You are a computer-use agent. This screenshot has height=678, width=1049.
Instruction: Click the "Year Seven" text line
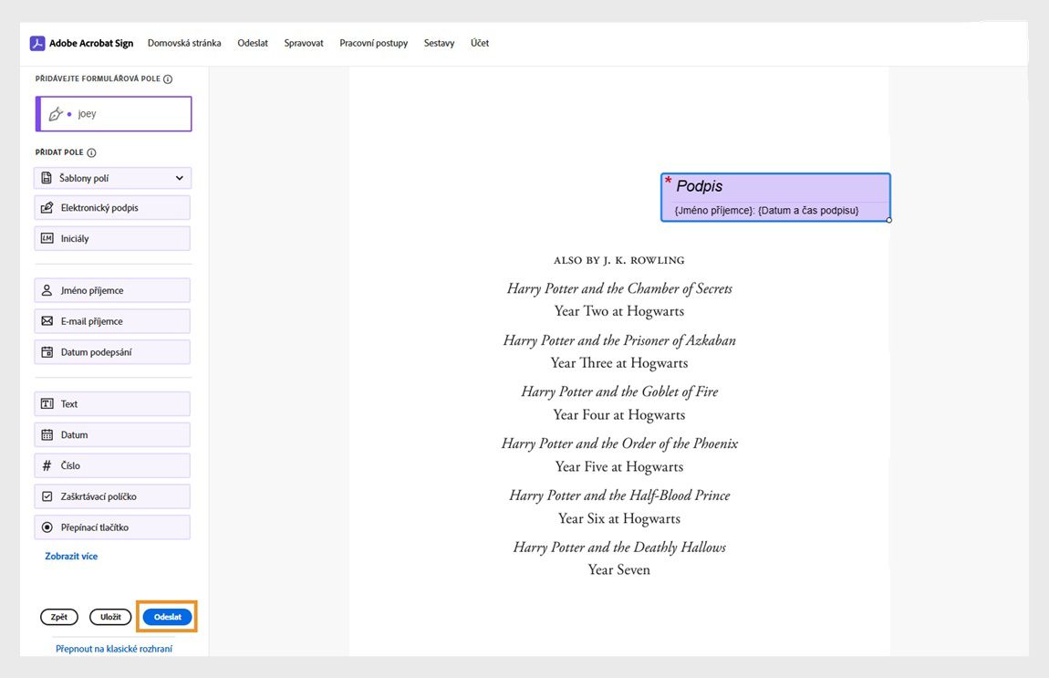pyautogui.click(x=618, y=569)
